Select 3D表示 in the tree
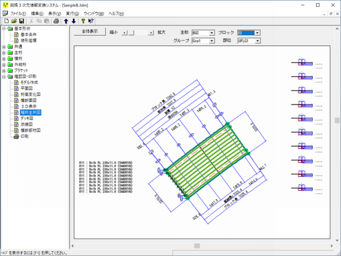Viewport: 341px width, 256px height. pos(28,106)
